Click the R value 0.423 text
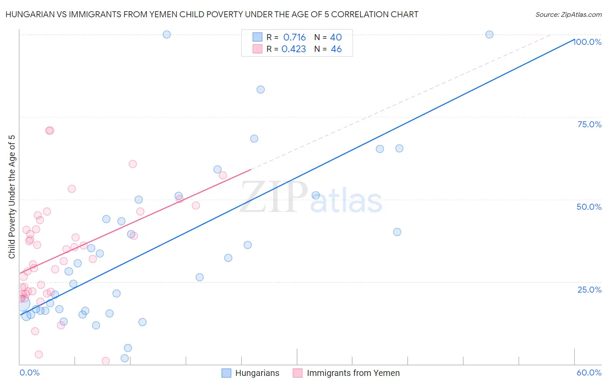The width and height of the screenshot is (607, 385). point(294,49)
